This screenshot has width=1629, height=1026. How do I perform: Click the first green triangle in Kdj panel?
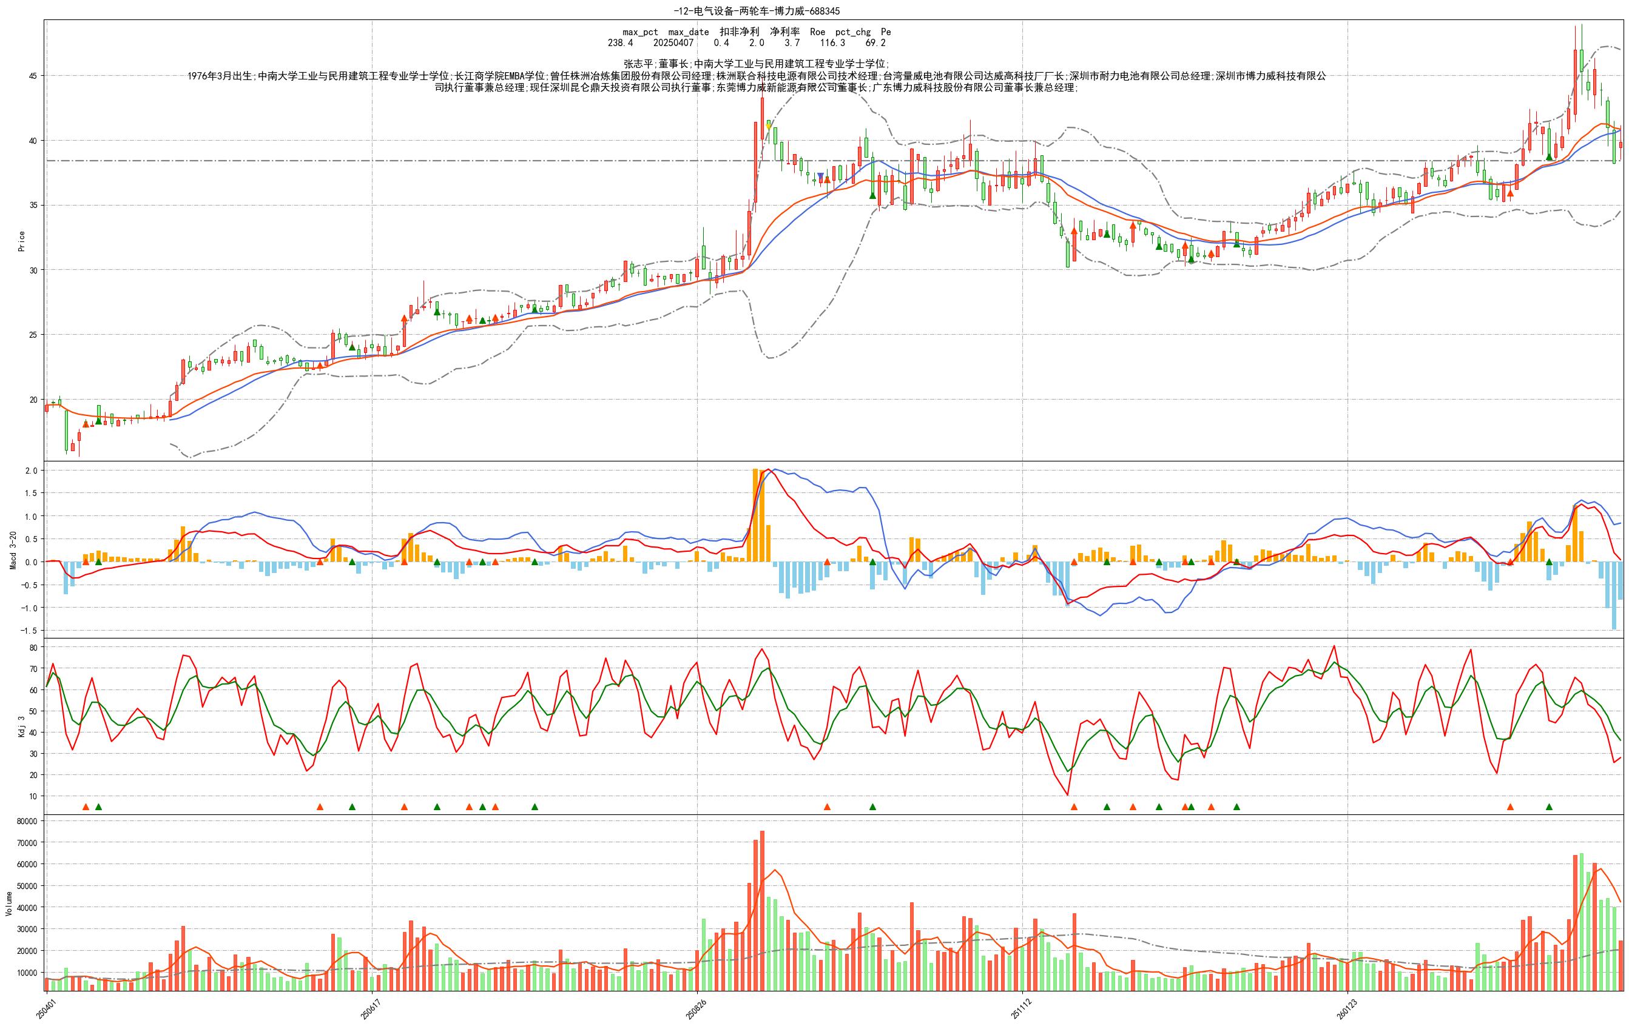(x=99, y=806)
